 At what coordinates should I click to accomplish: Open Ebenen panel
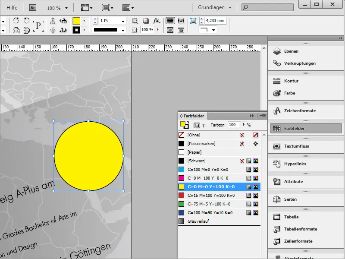[306, 51]
